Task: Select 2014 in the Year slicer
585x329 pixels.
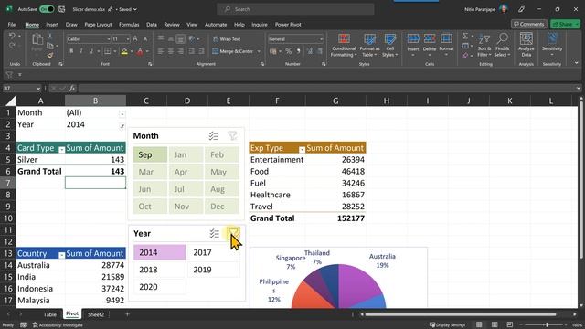Action: [160, 252]
